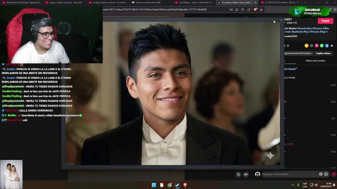Screen dimensions: 337x189
Task: Open the Videos del creador tab
Action: point(315,61)
